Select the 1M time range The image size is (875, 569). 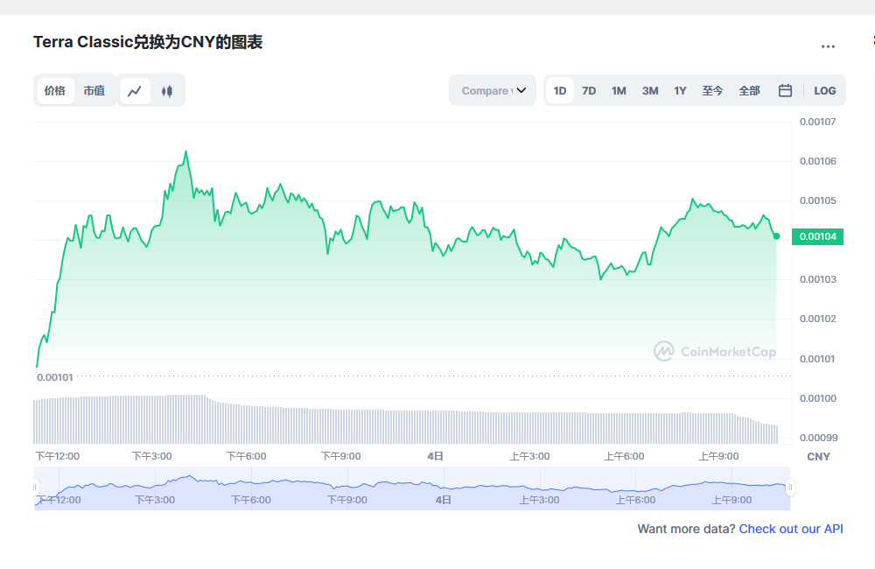pos(619,90)
